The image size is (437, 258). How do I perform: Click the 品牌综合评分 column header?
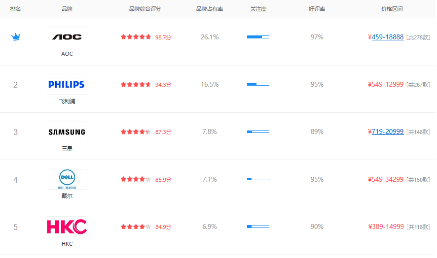pyautogui.click(x=145, y=9)
